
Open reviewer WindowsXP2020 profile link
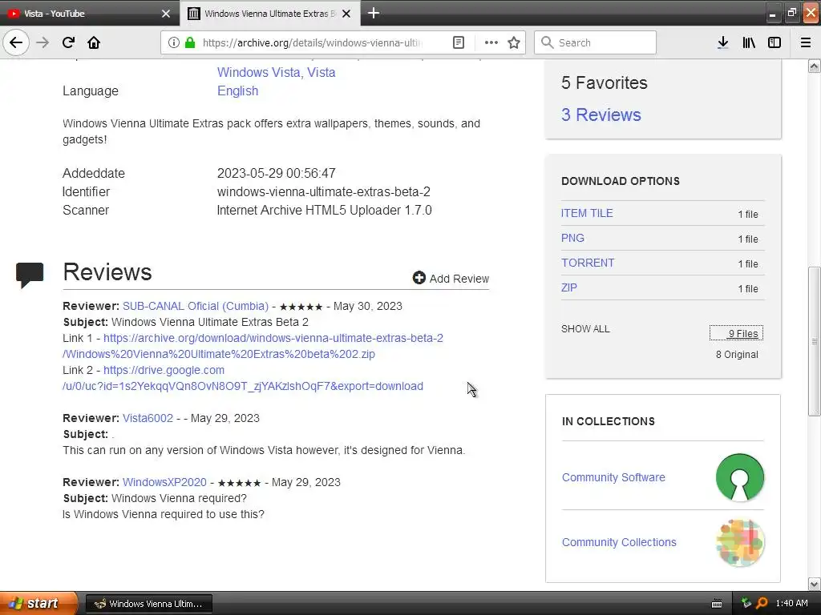164,482
